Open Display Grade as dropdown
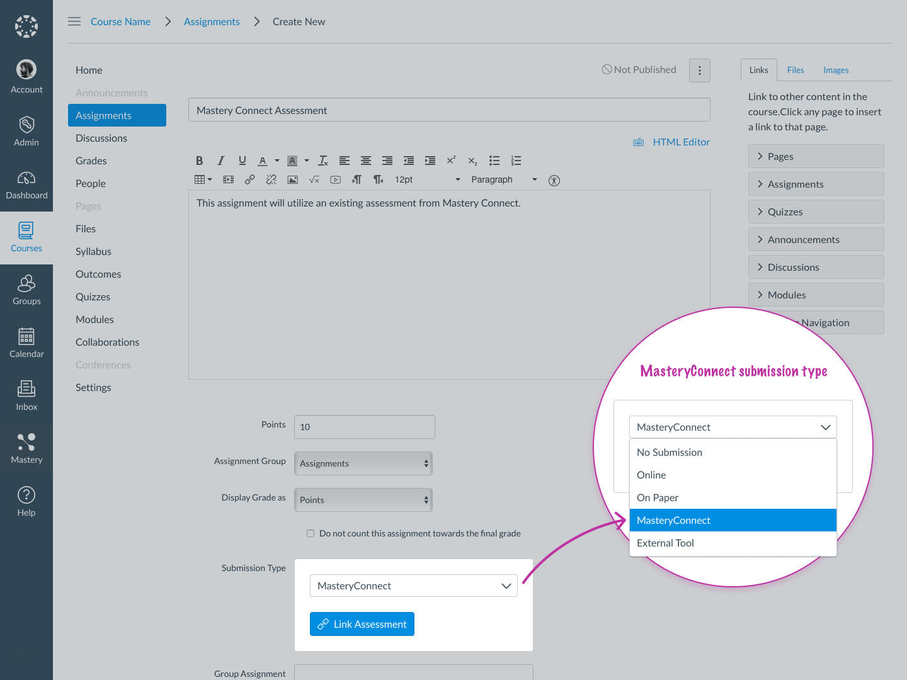 click(x=363, y=500)
